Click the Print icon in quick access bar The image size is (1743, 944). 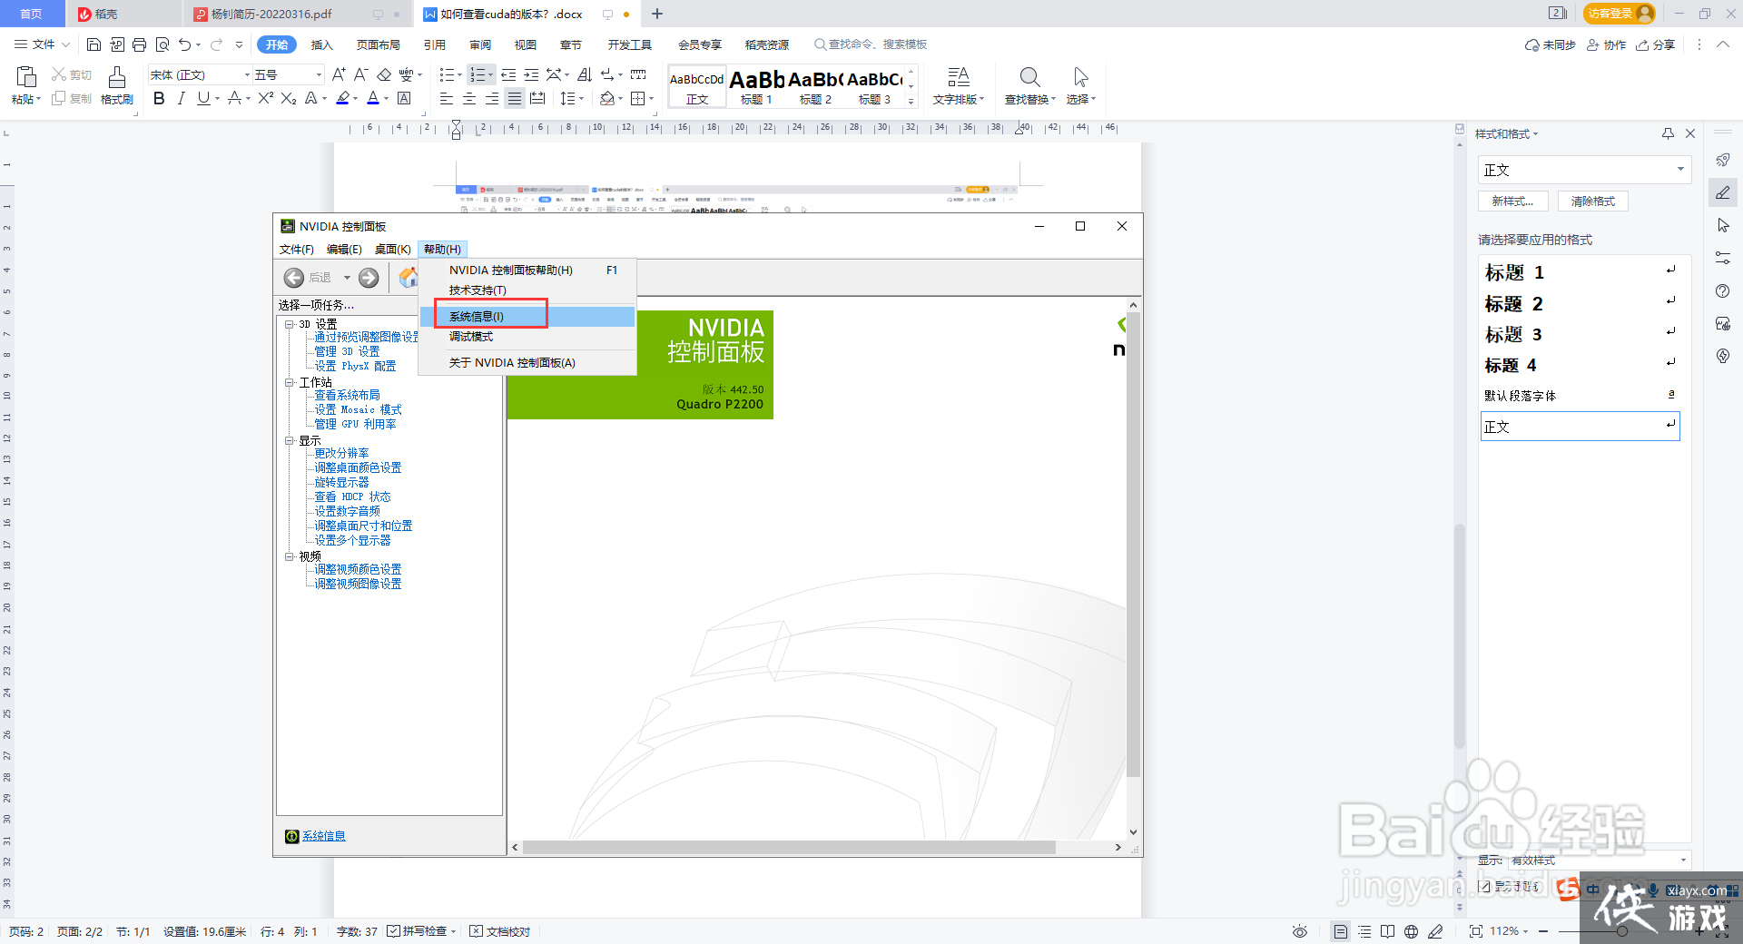coord(139,44)
